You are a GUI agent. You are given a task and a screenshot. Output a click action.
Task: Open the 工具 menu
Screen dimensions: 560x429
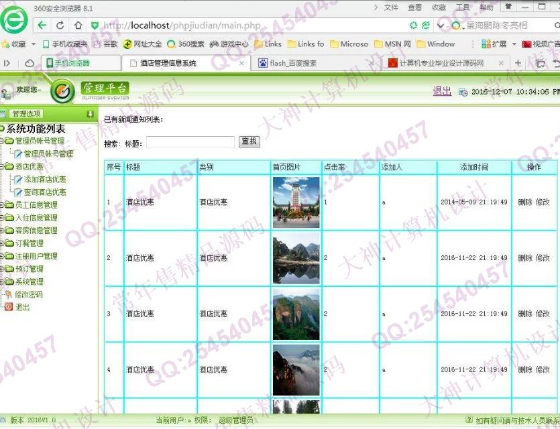(x=463, y=7)
